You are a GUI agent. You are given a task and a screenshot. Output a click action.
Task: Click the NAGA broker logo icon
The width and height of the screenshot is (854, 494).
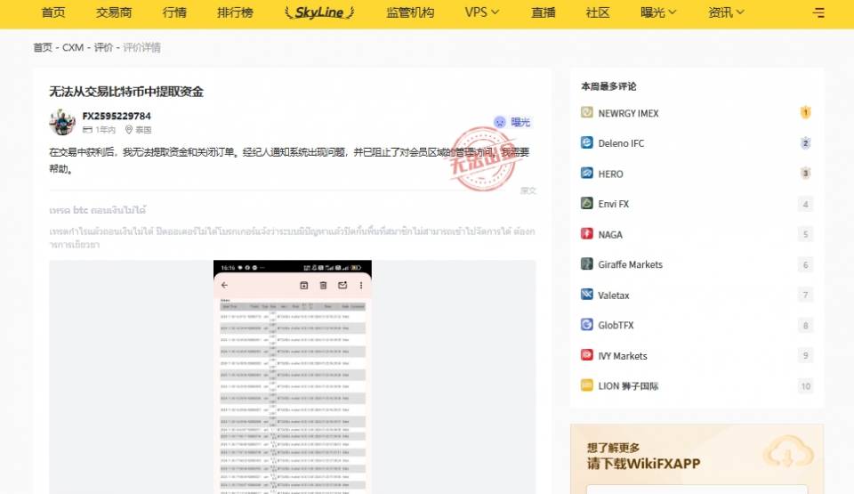(x=586, y=234)
